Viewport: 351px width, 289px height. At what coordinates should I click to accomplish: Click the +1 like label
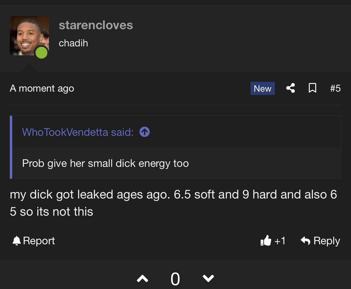click(280, 241)
